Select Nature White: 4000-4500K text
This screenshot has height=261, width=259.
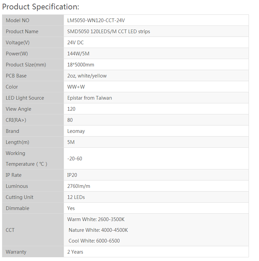click(x=98, y=230)
